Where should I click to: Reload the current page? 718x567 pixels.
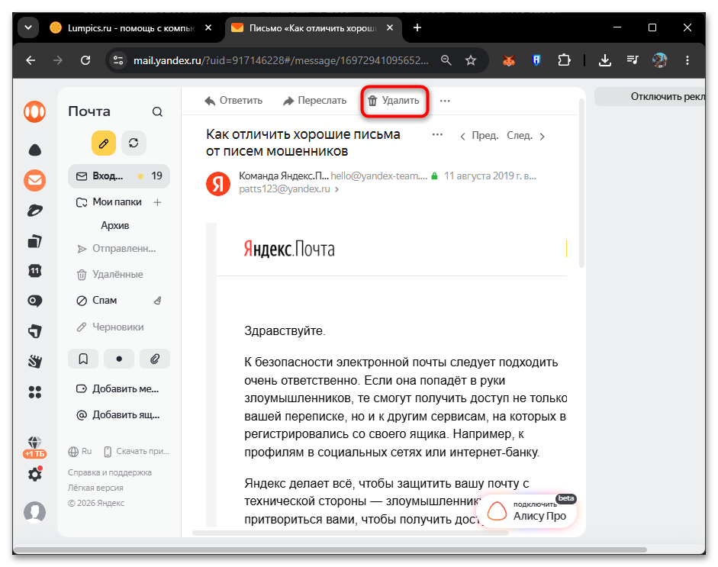(85, 60)
